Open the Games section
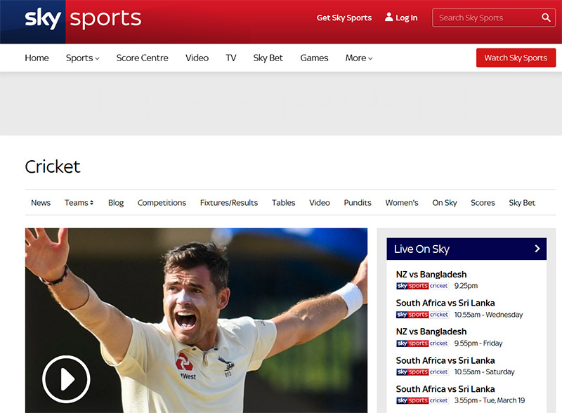The width and height of the screenshot is (562, 413). tap(314, 58)
